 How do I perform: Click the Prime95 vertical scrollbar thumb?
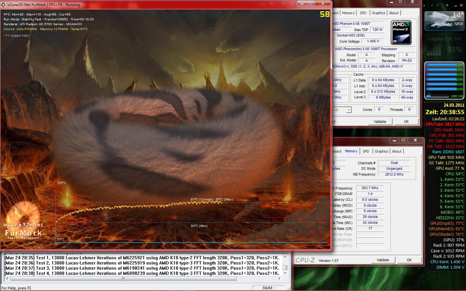pos(285,267)
